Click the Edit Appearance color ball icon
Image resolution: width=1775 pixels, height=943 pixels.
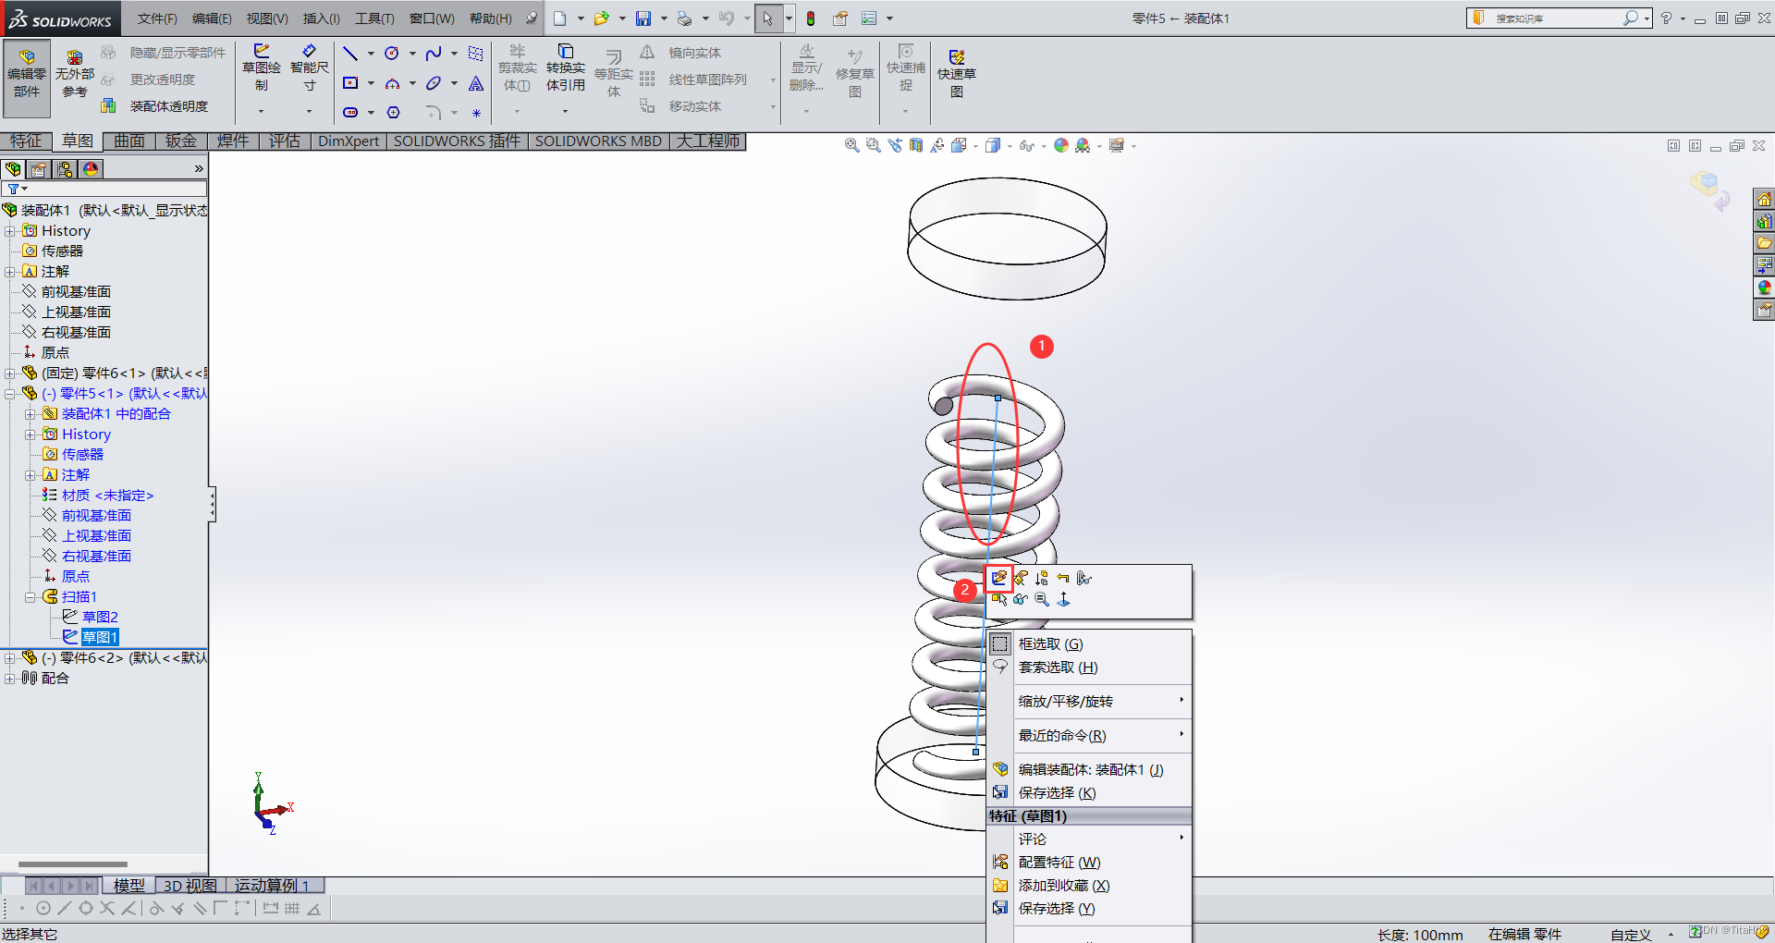[1060, 145]
